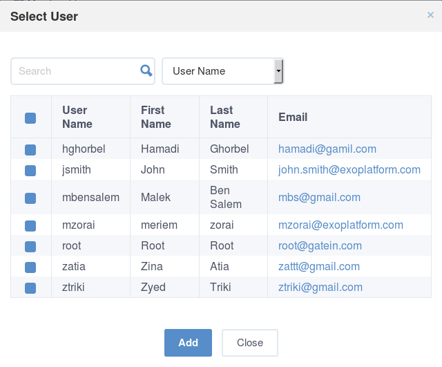Toggle the select-all header checkbox
442x367 pixels.
[30, 118]
